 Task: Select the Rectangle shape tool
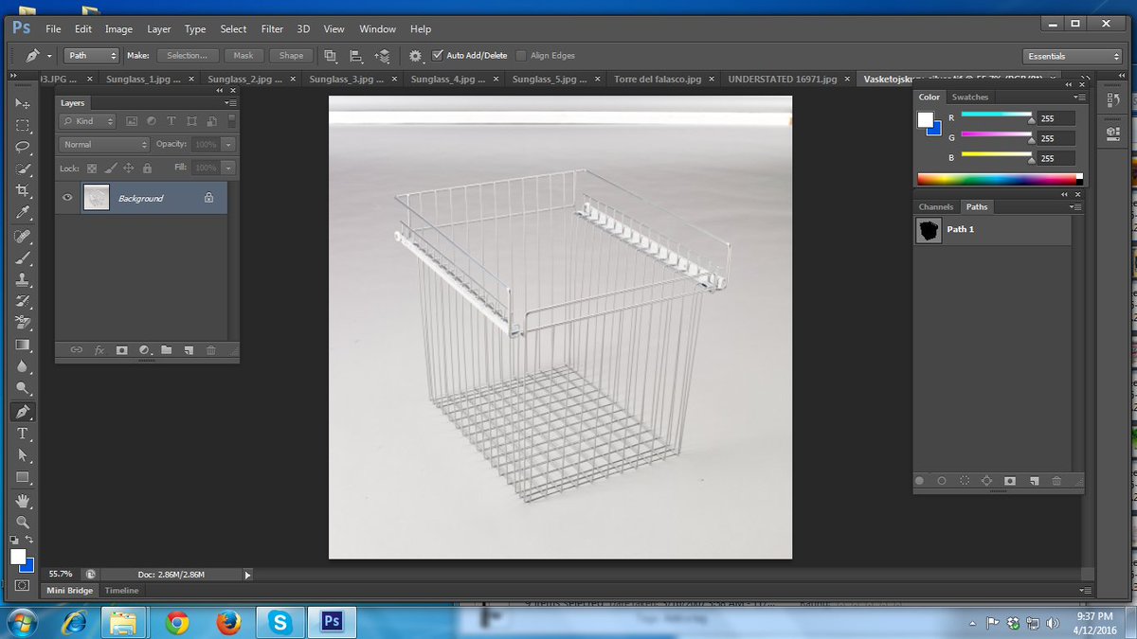pyautogui.click(x=23, y=477)
